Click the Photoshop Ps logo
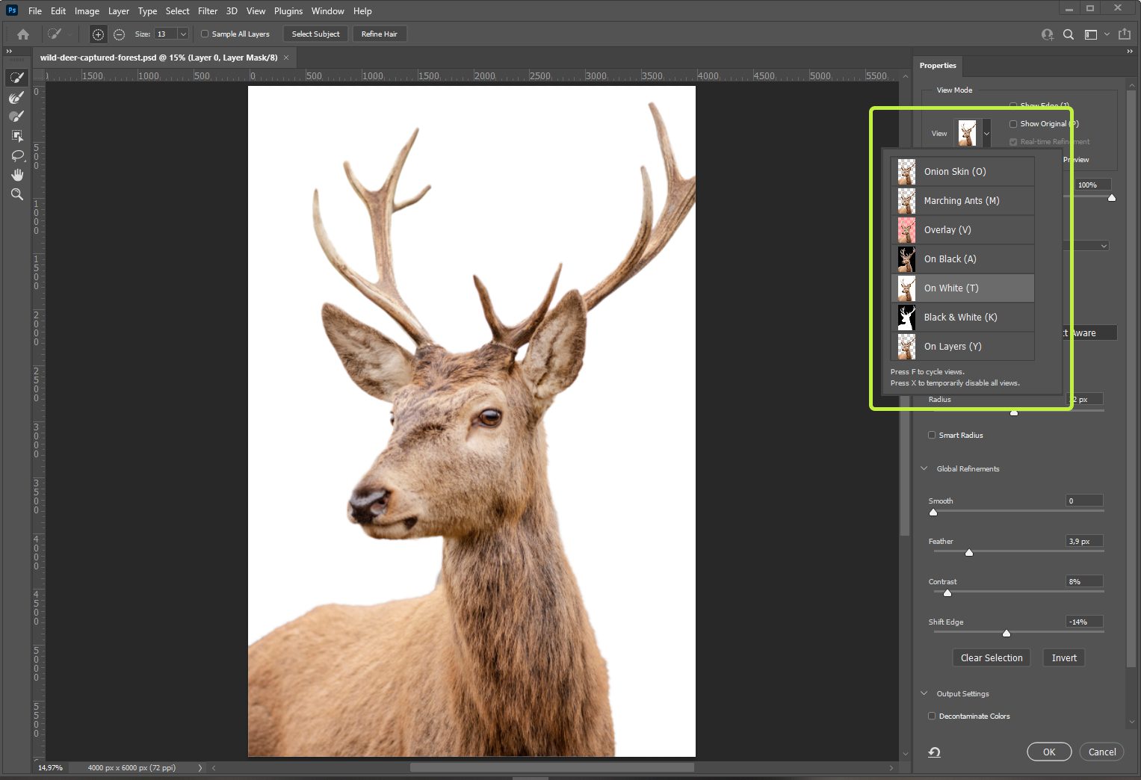Screen dimensions: 1141x780 click(12, 10)
